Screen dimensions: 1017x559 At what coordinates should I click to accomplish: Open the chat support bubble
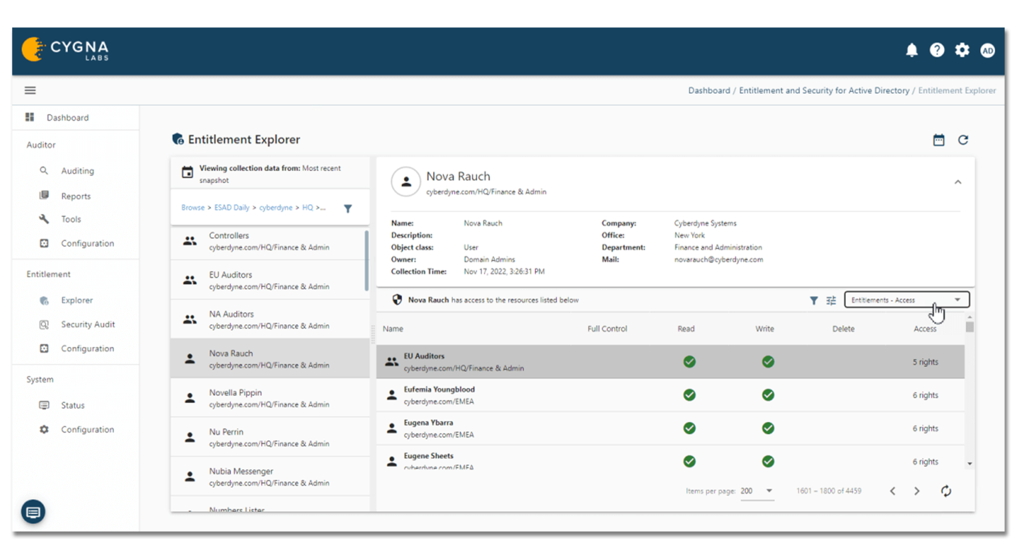click(34, 512)
